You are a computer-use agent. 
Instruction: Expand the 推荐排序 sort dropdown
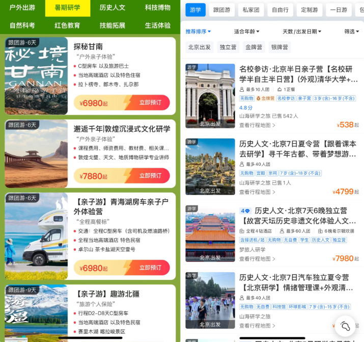coord(198,32)
